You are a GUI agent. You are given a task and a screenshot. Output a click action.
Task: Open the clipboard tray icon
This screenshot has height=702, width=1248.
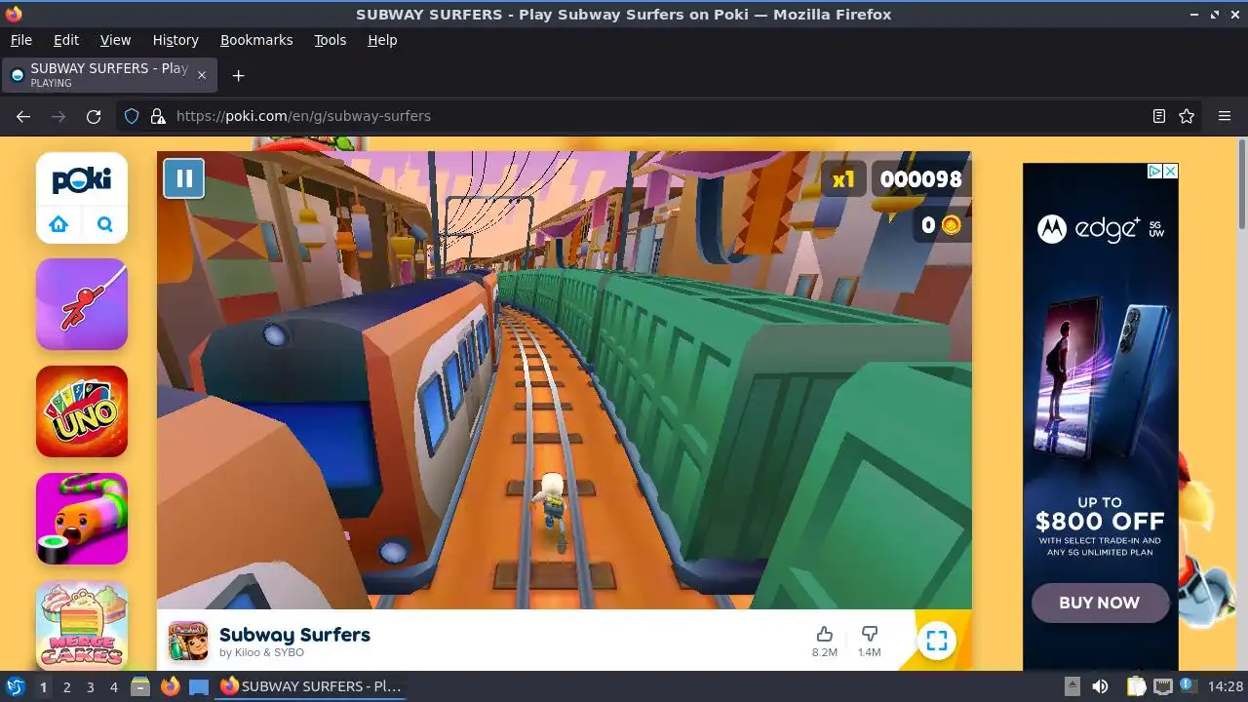tap(1136, 686)
